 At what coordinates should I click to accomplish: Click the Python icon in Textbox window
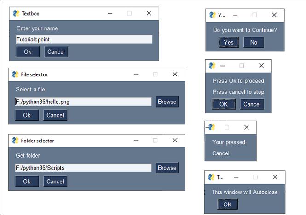click(16, 13)
